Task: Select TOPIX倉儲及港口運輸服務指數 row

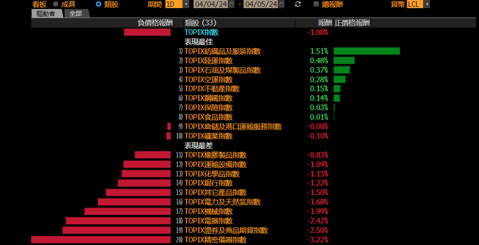Action: [x=233, y=126]
